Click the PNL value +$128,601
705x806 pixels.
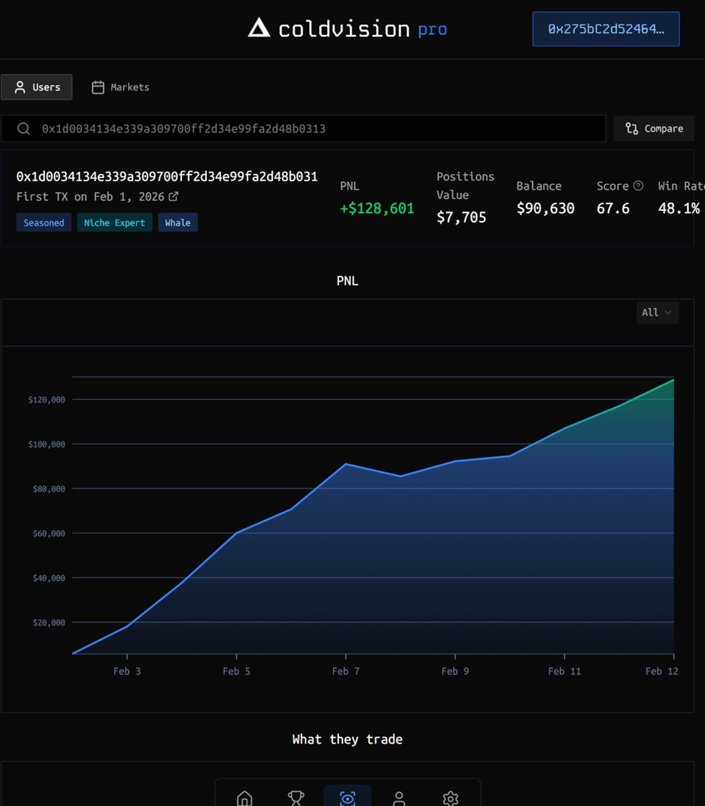(x=377, y=208)
